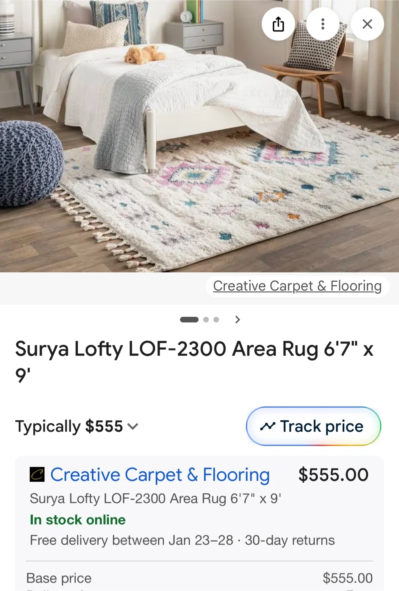The height and width of the screenshot is (591, 399).
Task: Tap the share icon over the photo
Action: (278, 24)
